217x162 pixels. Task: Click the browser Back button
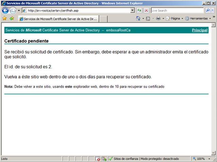click(5, 11)
